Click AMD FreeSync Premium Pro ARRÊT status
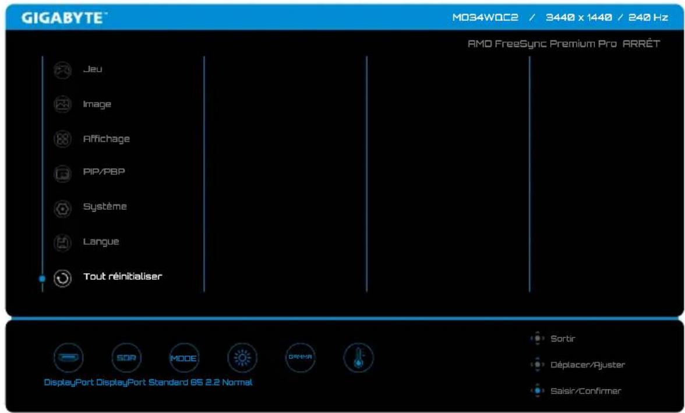 tap(564, 44)
